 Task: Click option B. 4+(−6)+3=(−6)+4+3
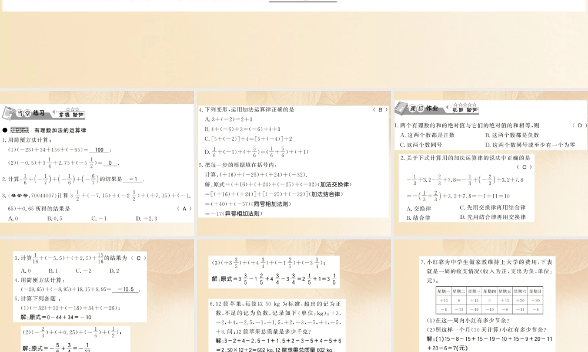click(243, 129)
